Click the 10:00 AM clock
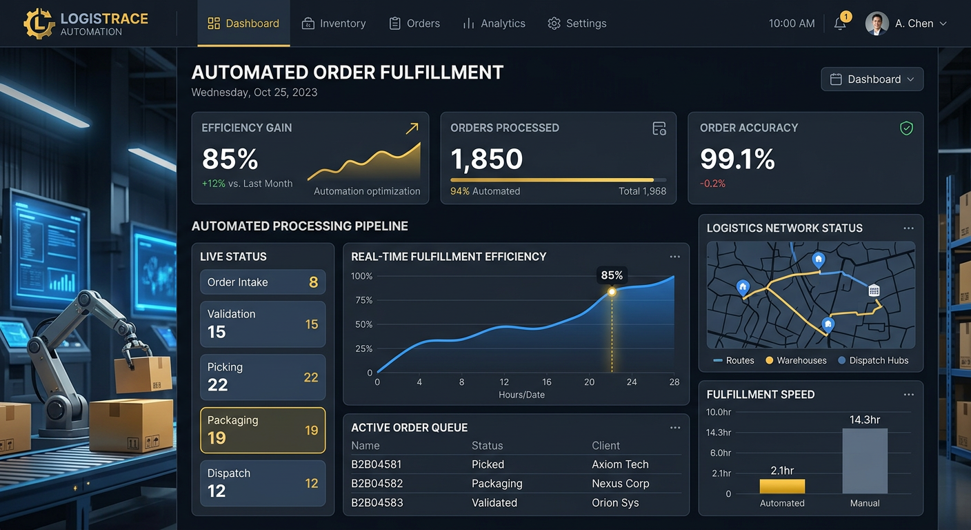The width and height of the screenshot is (971, 530). (792, 23)
